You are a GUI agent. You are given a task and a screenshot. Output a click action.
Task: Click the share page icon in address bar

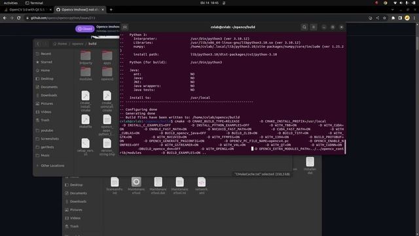pyautogui.click(x=378, y=18)
